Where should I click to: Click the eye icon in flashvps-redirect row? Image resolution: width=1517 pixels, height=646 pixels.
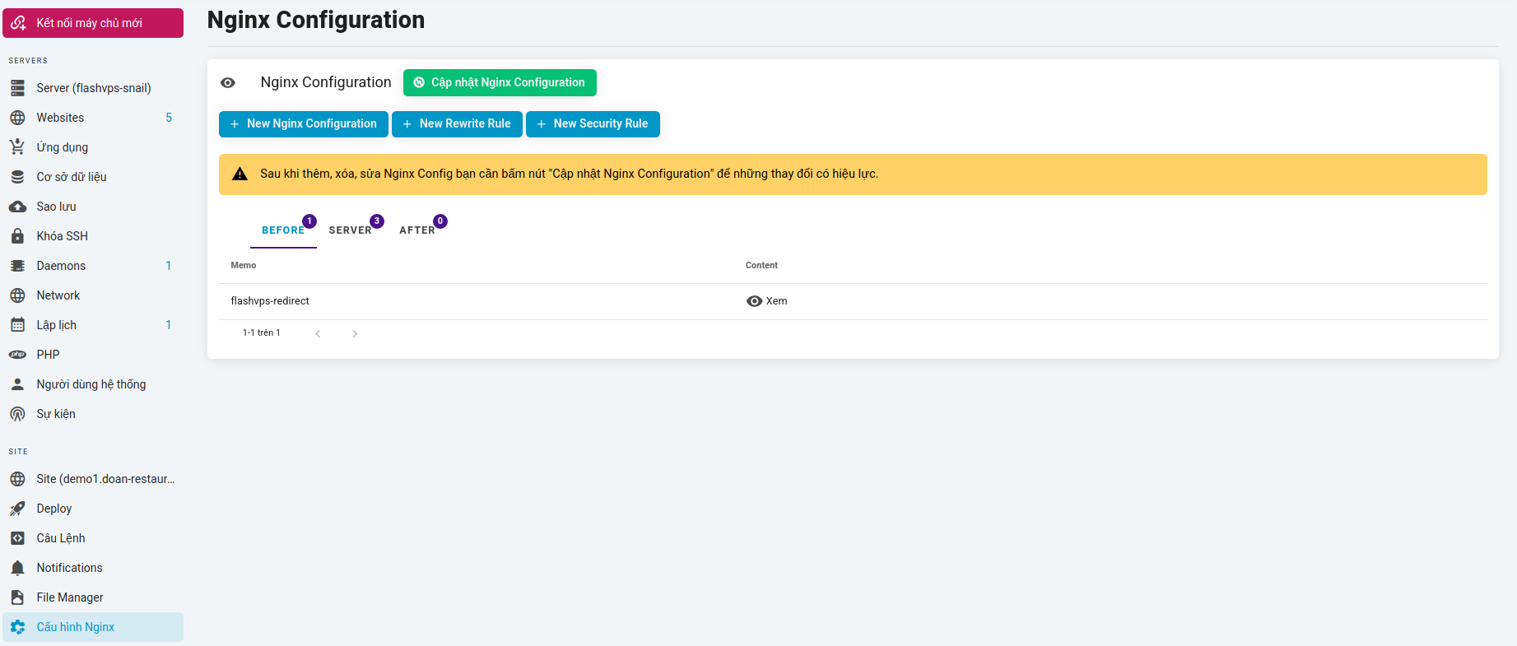754,301
